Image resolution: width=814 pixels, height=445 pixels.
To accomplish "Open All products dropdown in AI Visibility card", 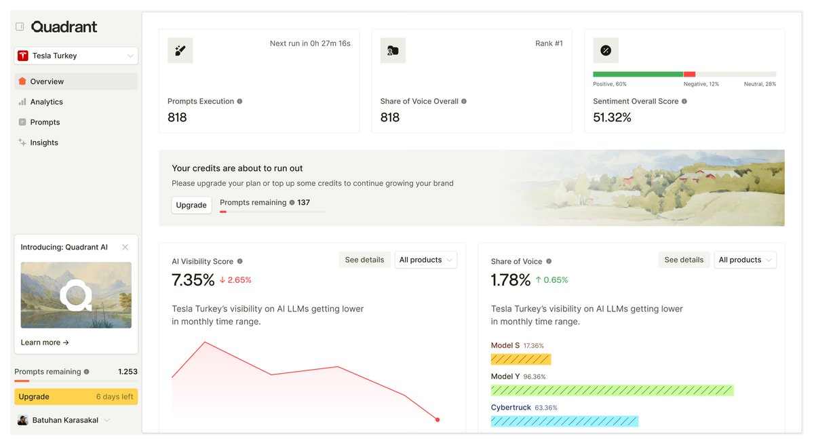I will (426, 260).
